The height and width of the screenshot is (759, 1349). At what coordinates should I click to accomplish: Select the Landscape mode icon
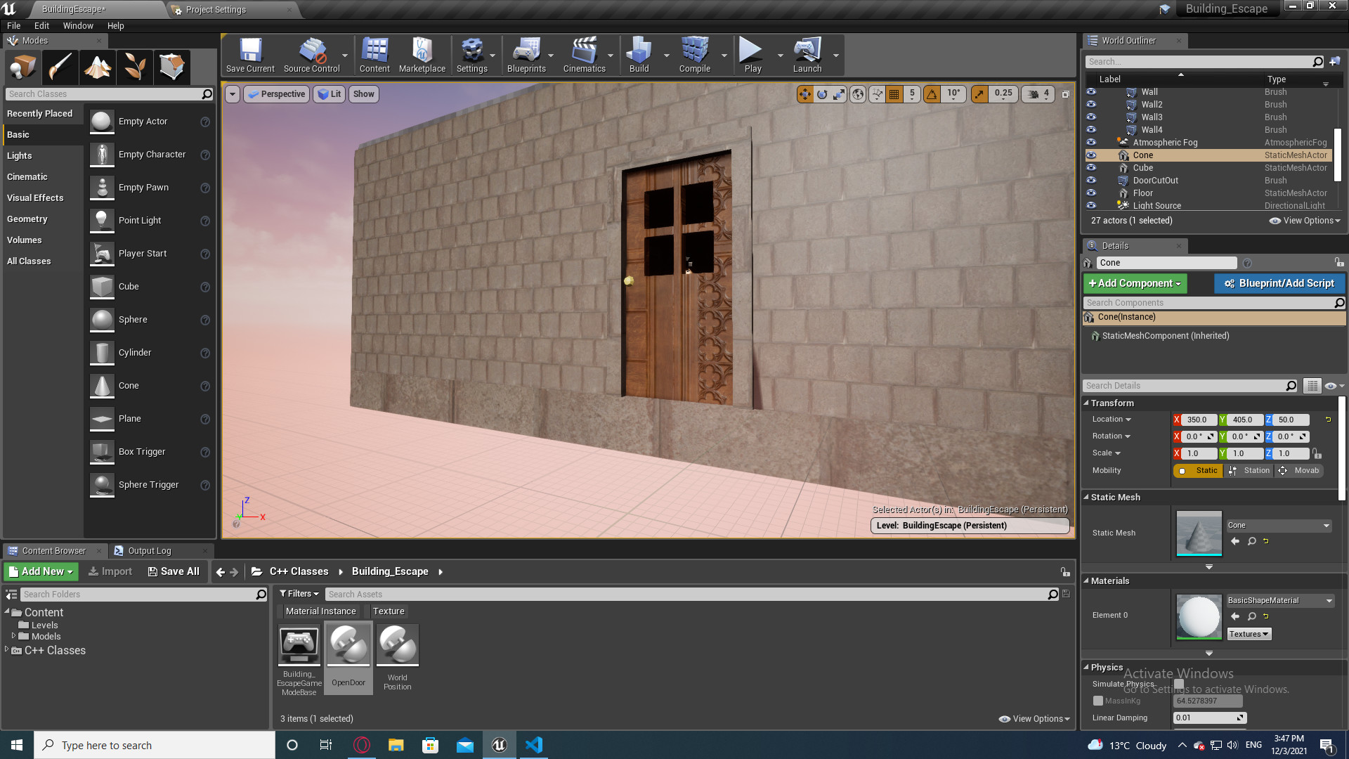point(97,67)
